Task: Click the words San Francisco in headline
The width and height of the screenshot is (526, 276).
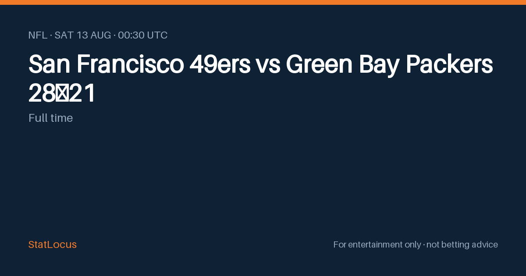Action: [106, 64]
